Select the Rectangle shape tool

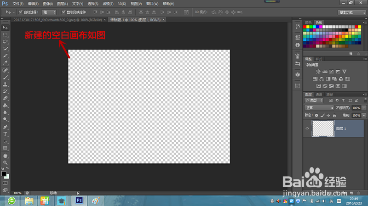pos(5,148)
